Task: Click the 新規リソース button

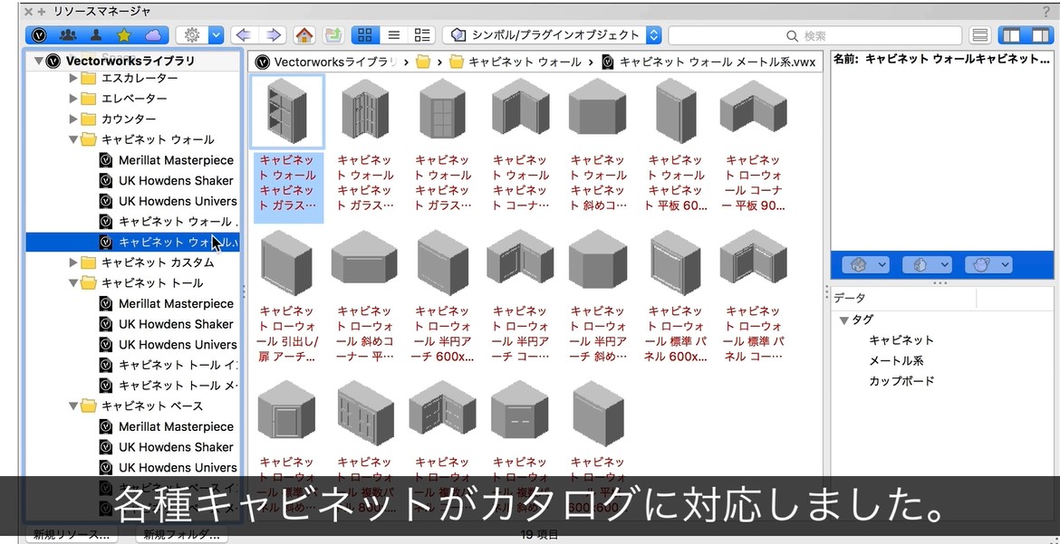Action: (71, 535)
